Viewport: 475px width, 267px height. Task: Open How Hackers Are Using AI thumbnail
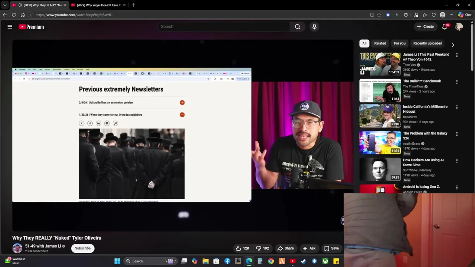[380, 169]
